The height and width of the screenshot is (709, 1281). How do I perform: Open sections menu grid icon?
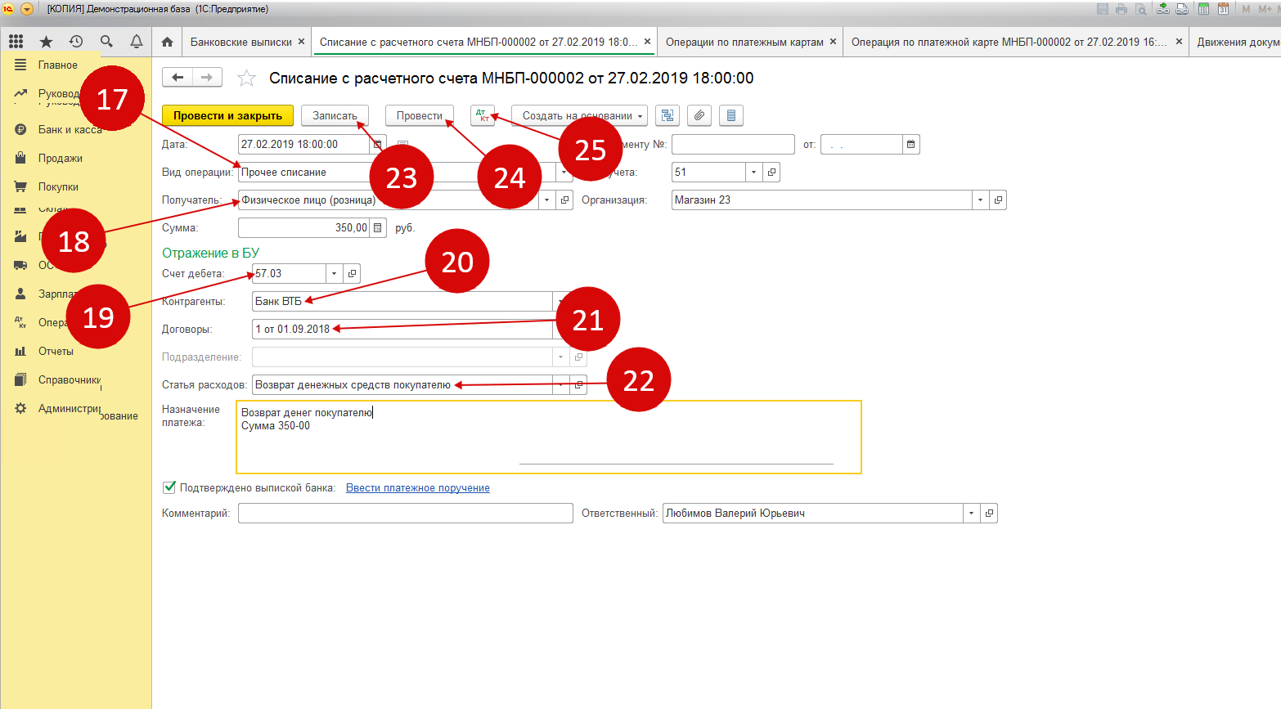click(x=16, y=41)
